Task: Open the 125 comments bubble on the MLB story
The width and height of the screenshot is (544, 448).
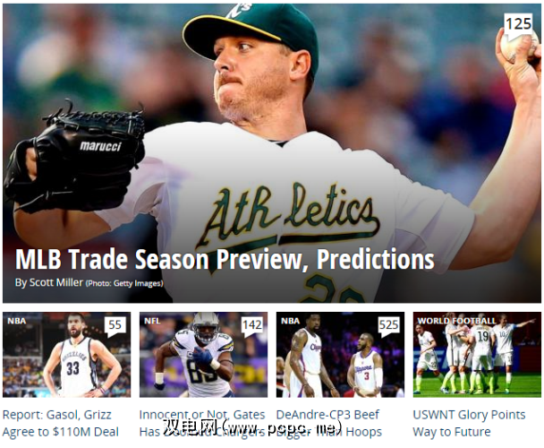Action: point(518,25)
